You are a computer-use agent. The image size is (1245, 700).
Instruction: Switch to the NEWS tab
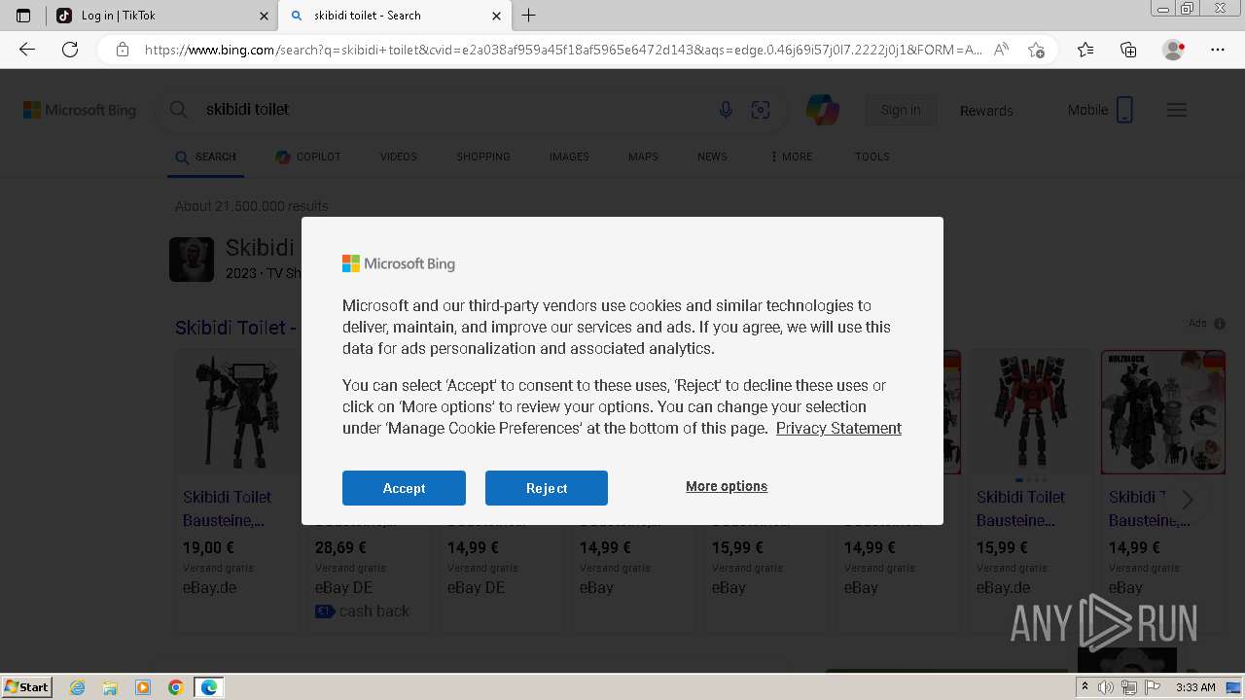pyautogui.click(x=712, y=157)
